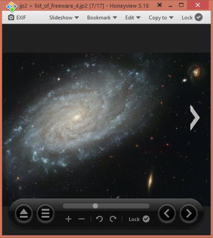Click the large next arrow overlay on image
This screenshot has width=213, height=238.
(195, 118)
